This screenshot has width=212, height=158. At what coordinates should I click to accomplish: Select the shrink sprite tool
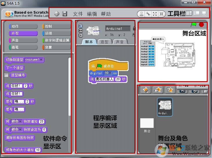tap(161, 14)
